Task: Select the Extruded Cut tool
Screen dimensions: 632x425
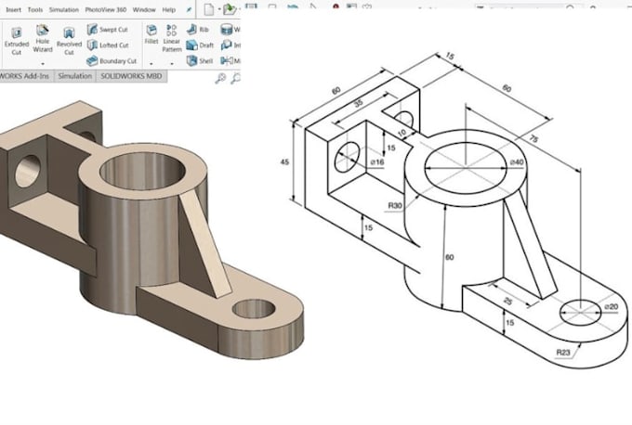Action: pos(17,40)
